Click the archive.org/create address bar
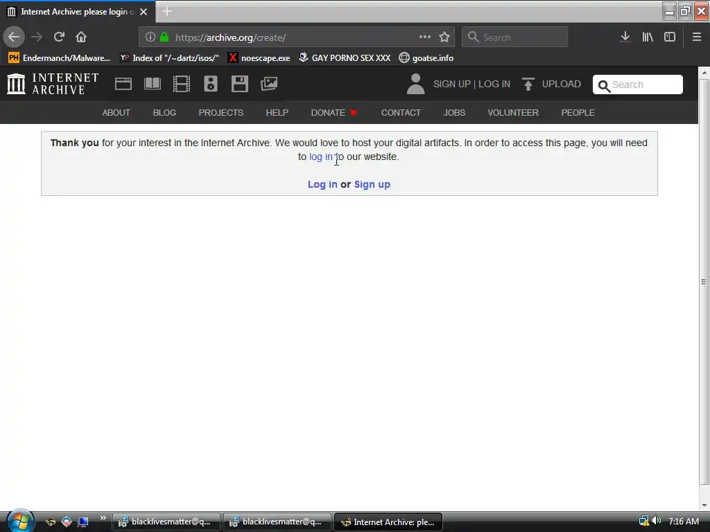 coord(297,37)
